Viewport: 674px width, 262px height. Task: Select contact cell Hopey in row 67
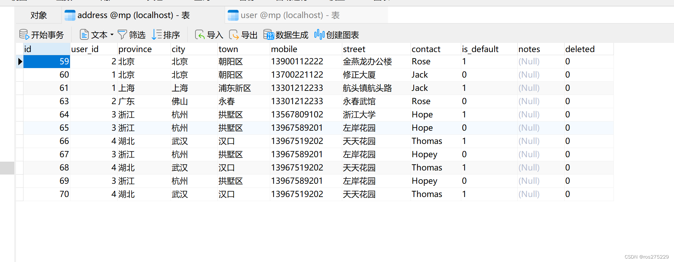(x=436, y=154)
